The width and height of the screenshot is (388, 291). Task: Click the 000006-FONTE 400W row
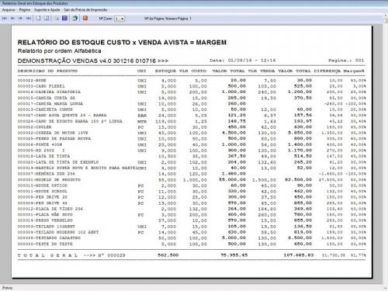(192, 144)
